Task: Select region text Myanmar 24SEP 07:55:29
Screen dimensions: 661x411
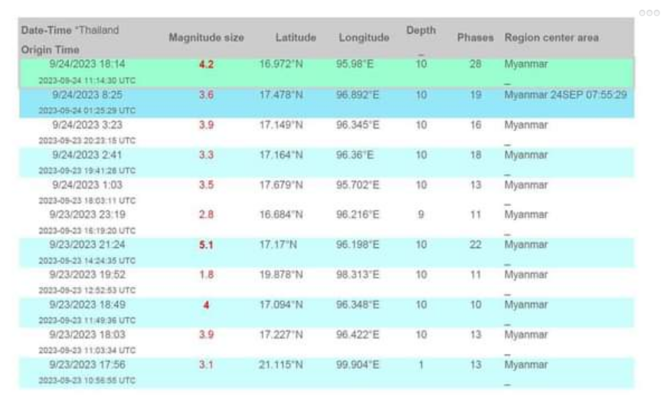Action: pyautogui.click(x=565, y=95)
